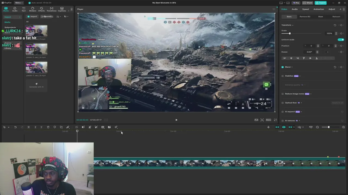The image size is (348, 195).
Task: Open the Captions tab
Action: [62, 9]
